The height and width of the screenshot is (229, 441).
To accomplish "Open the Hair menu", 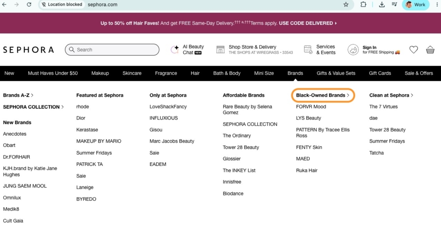I will click(195, 73).
